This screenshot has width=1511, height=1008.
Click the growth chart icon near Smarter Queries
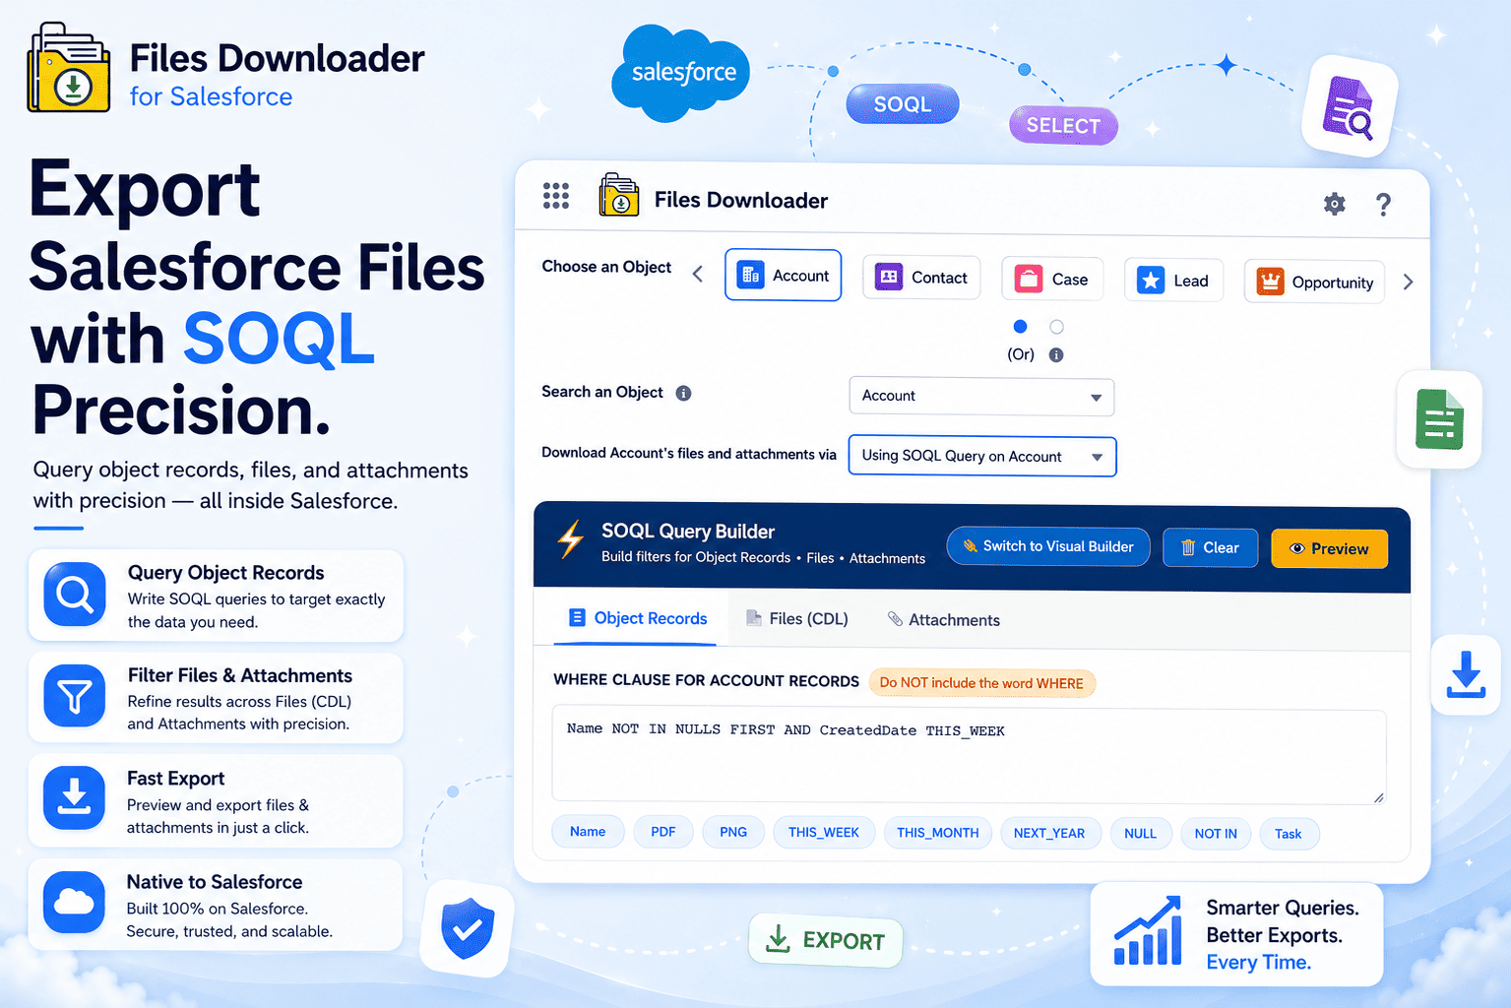tap(1148, 931)
